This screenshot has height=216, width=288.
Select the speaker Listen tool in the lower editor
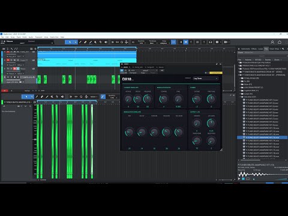point(62,97)
